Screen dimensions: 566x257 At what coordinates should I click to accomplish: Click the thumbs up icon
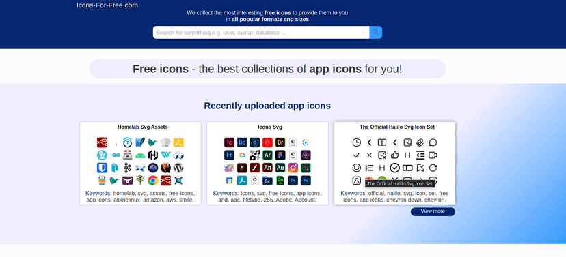point(395,155)
